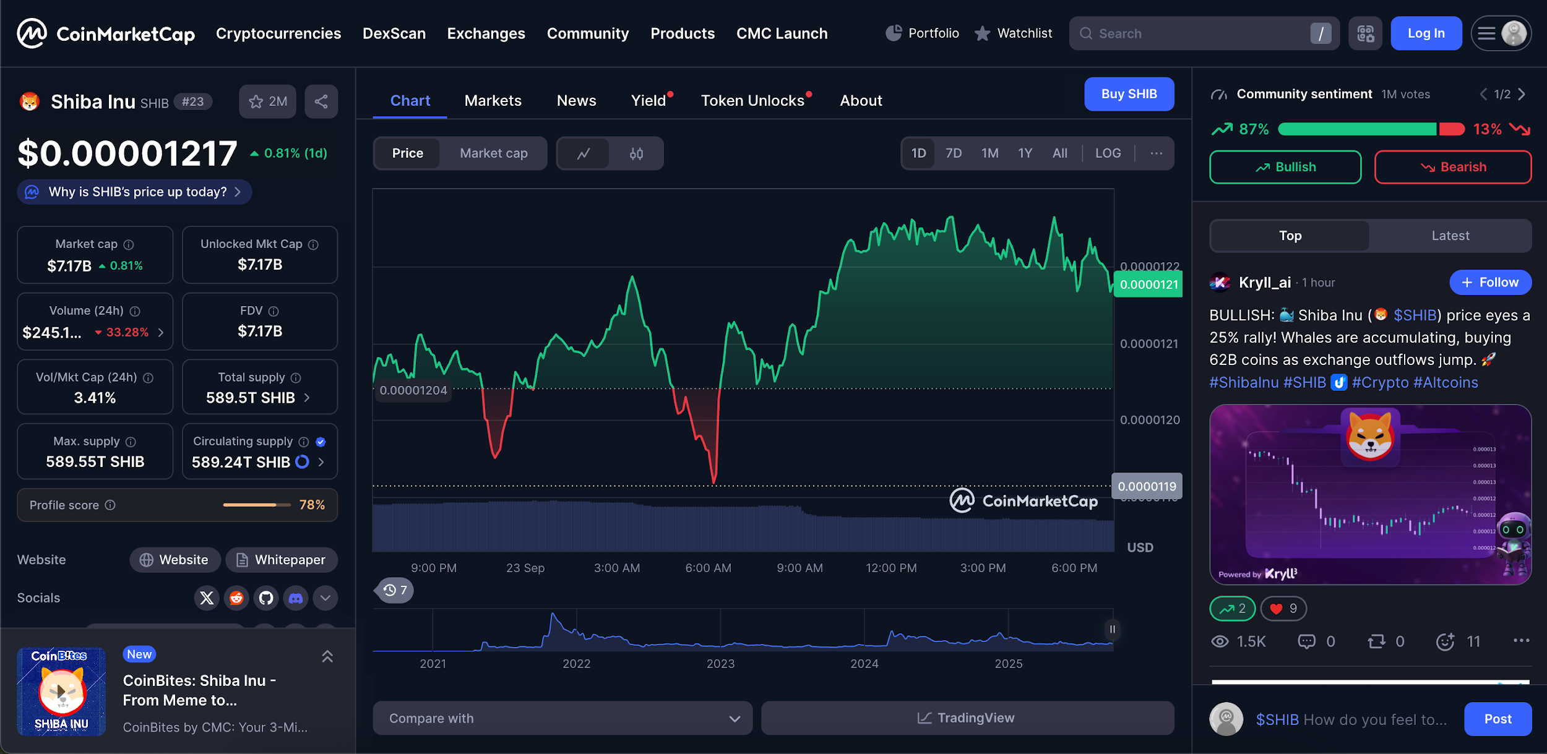The image size is (1547, 754).
Task: Switch chart to Market cap view
Action: pos(493,153)
